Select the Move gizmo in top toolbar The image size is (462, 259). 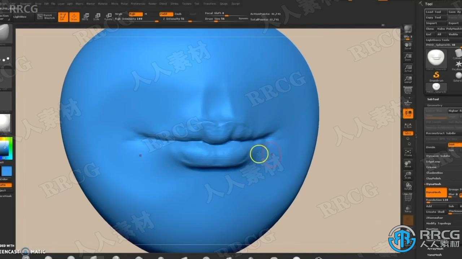point(86,17)
